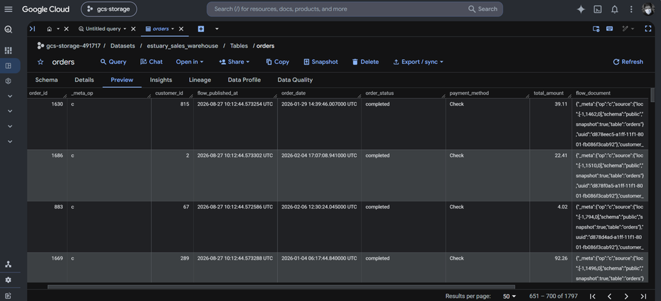
Task: Click the hexagon icon in left sidebar
Action: coord(8,81)
